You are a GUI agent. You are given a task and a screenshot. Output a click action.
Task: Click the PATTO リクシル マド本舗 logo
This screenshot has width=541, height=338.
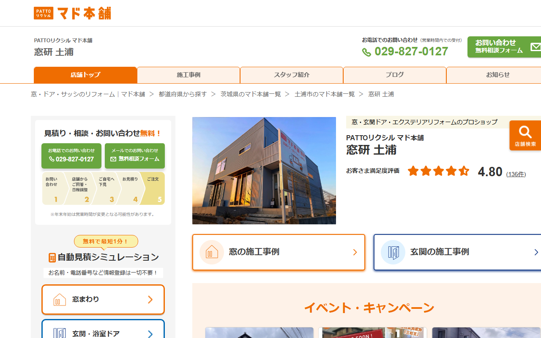(x=72, y=13)
